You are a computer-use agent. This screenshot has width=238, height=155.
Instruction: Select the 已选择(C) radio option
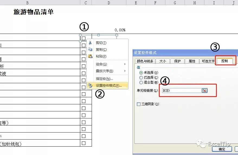click(149, 77)
